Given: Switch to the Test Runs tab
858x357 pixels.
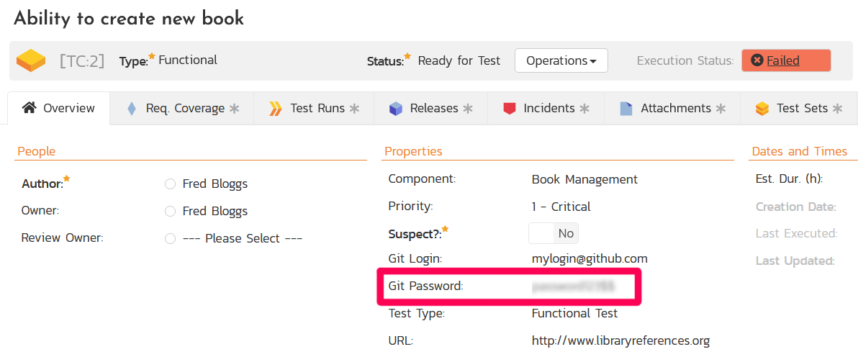Looking at the screenshot, I should pyautogui.click(x=317, y=109).
